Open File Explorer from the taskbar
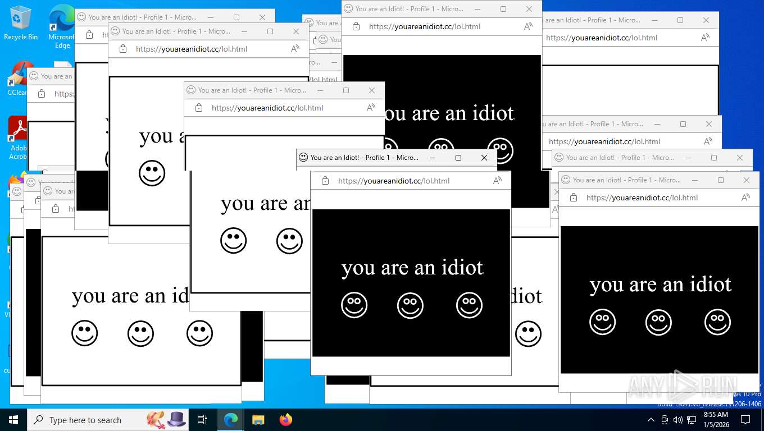Viewport: 764px width, 431px height. coord(258,420)
